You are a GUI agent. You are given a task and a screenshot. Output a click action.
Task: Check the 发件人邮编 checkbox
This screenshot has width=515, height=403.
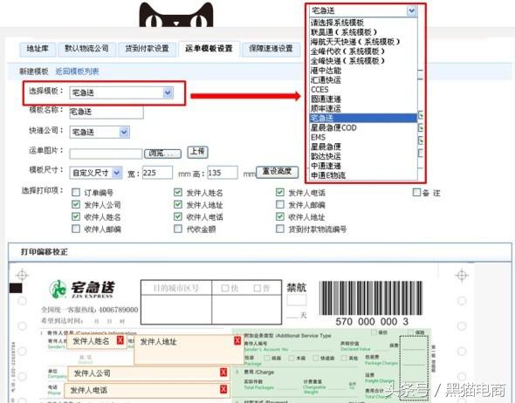click(280, 205)
